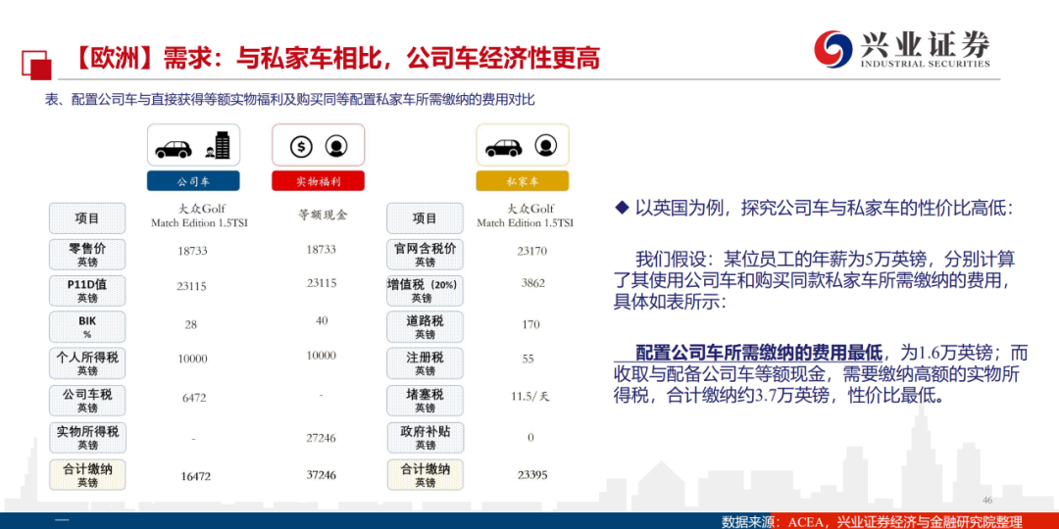This screenshot has height=529, width=1059.
Task: Click the person icon above 私家车
Action: pos(546,145)
